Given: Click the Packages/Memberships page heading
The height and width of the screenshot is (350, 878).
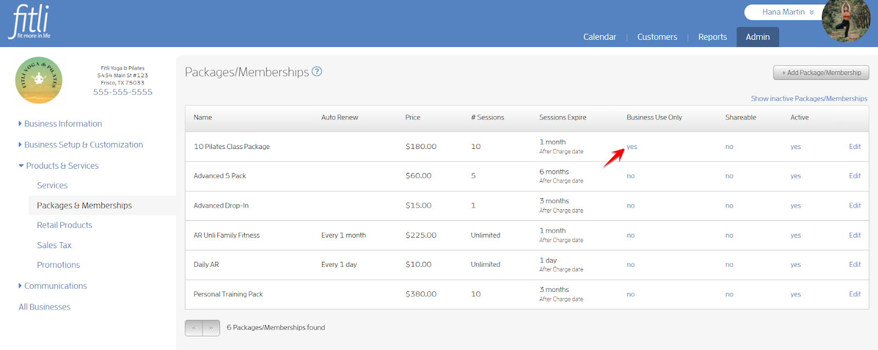Looking at the screenshot, I should tap(247, 72).
